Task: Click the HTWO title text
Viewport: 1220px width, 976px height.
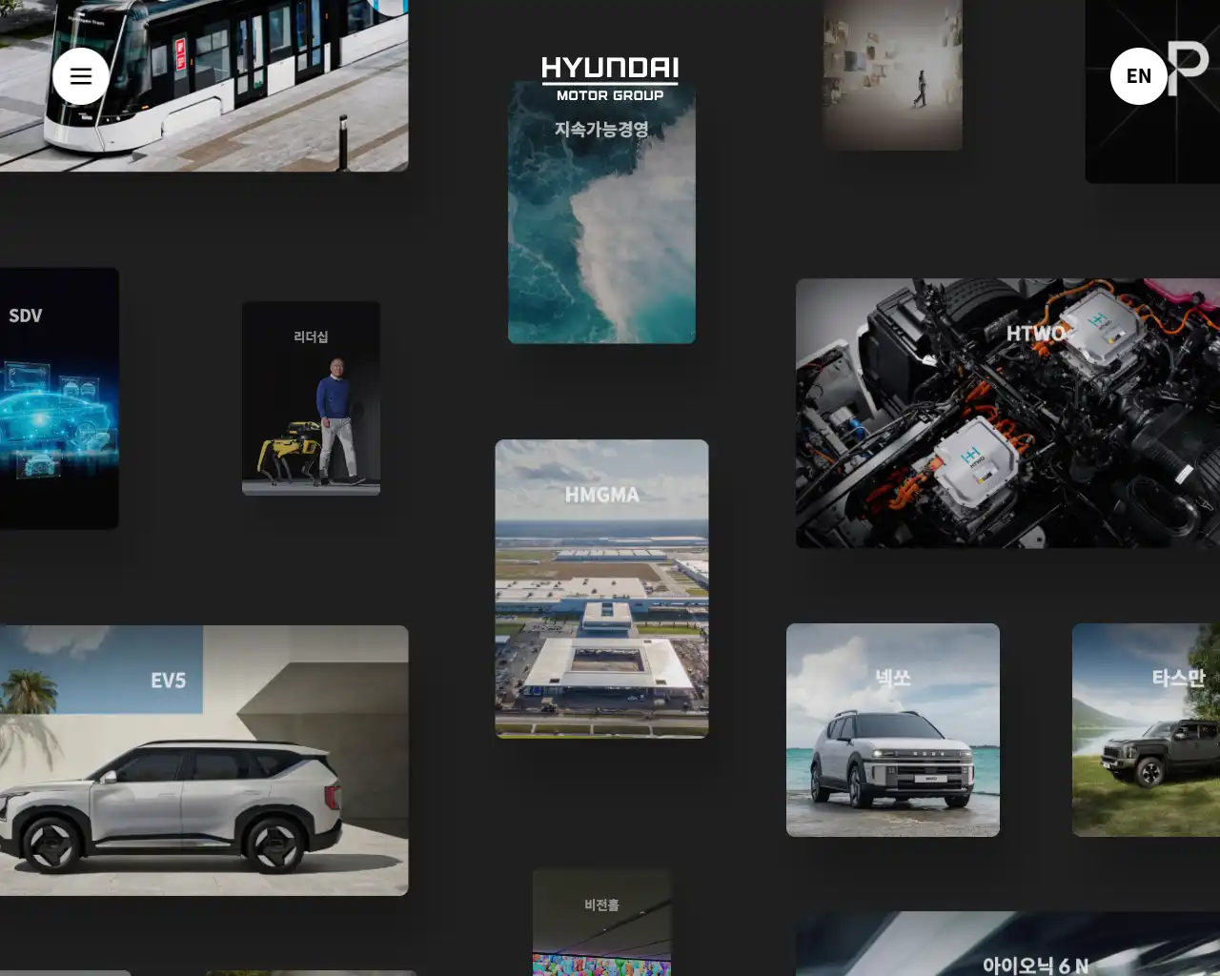Action: [x=1035, y=334]
